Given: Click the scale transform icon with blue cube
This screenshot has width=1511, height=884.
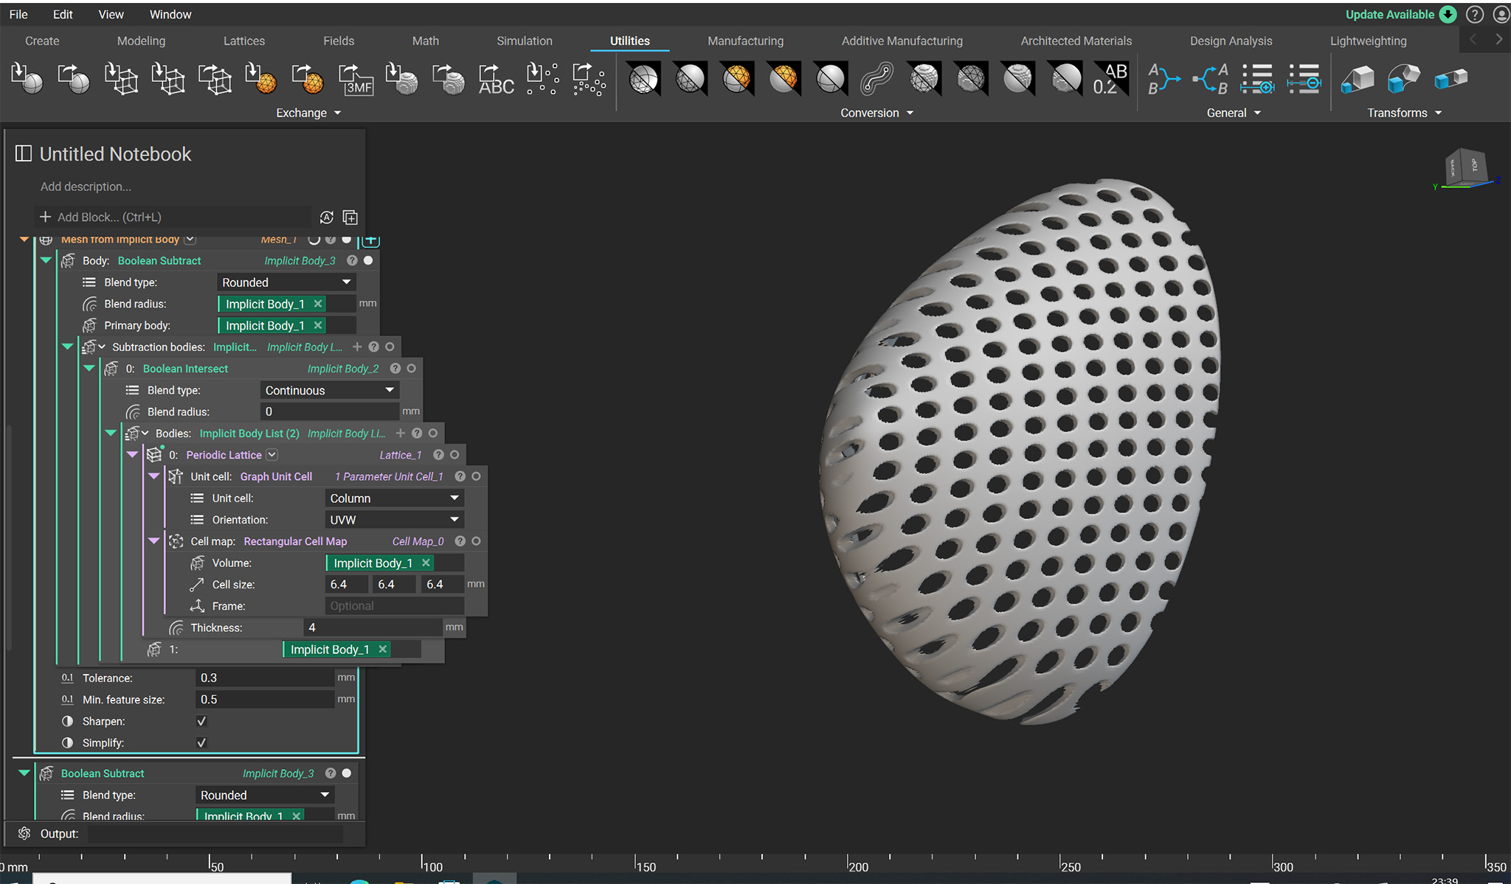Looking at the screenshot, I should [1356, 79].
